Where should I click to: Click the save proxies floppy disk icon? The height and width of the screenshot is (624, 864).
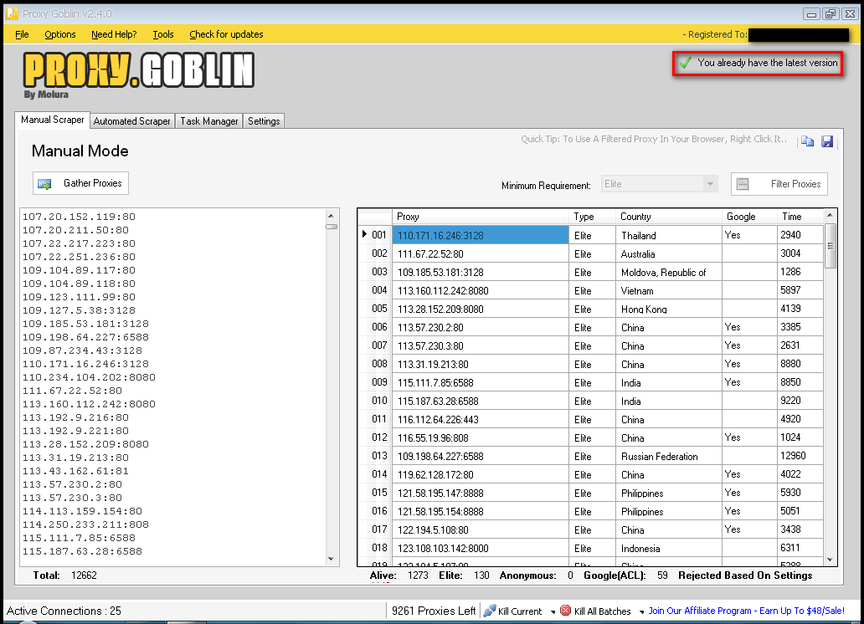pyautogui.click(x=828, y=141)
